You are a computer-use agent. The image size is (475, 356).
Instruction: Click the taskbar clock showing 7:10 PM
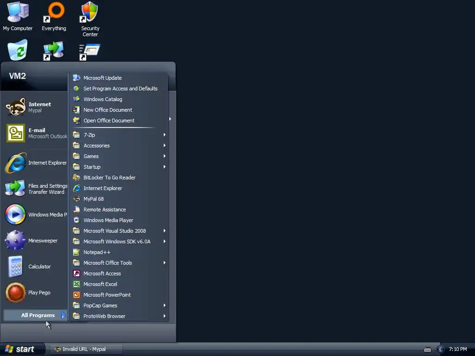458,349
